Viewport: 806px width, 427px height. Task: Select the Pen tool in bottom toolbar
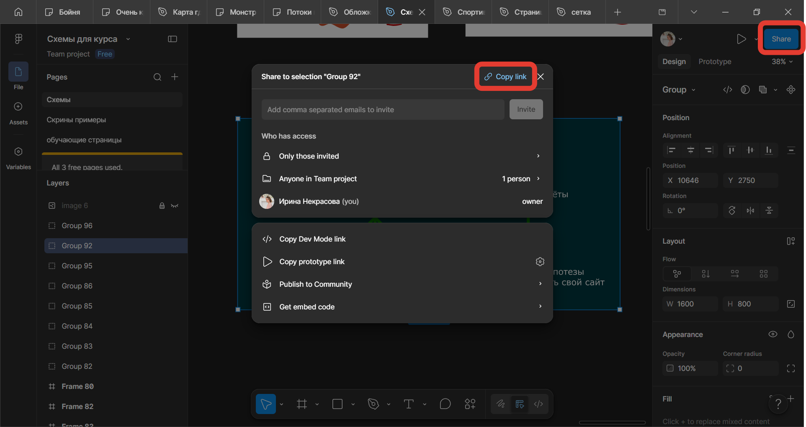coord(373,404)
